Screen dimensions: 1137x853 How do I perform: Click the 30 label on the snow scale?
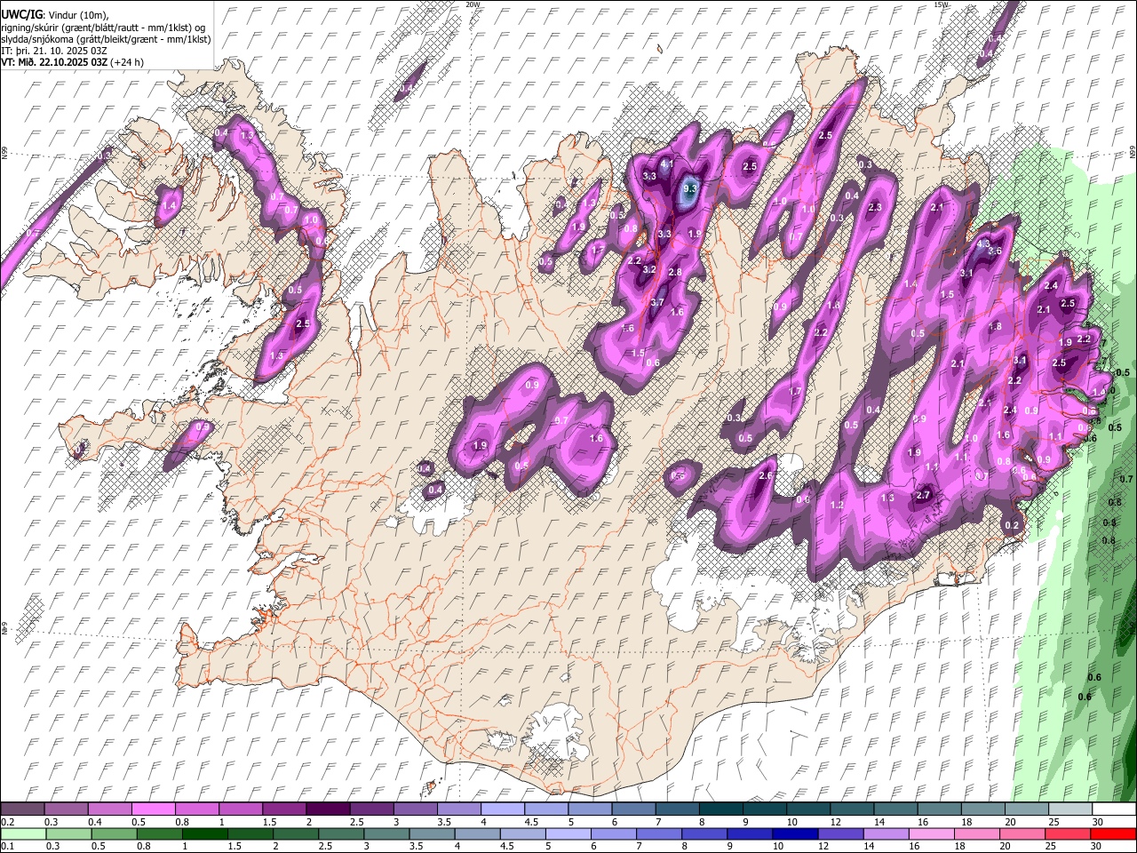(x=1097, y=822)
